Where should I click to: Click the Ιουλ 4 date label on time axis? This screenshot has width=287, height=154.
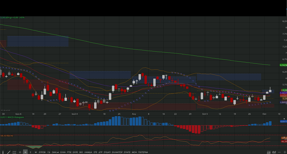coord(75,114)
